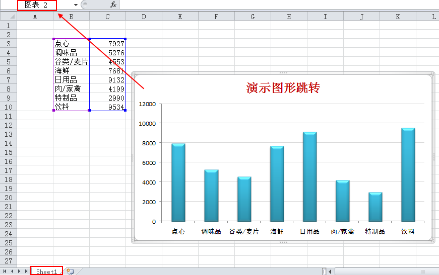Select row 27 header
This screenshot has width=439, height=275.
pyautogui.click(x=9, y=261)
